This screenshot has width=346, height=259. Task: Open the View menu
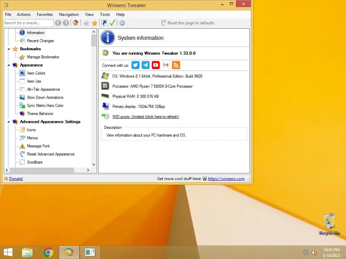pyautogui.click(x=89, y=14)
